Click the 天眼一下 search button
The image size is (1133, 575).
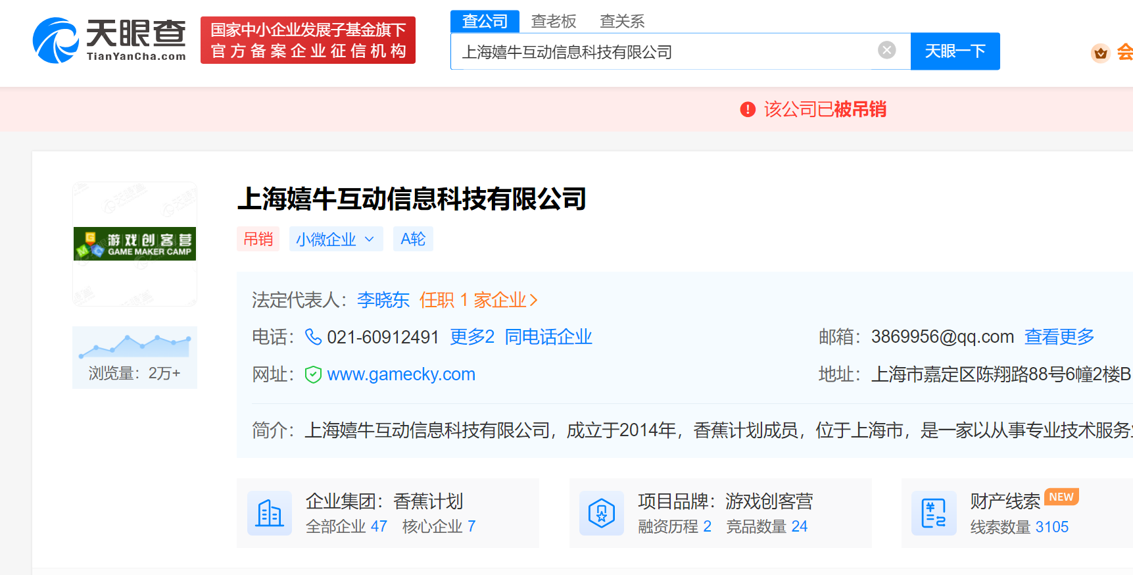pos(955,51)
